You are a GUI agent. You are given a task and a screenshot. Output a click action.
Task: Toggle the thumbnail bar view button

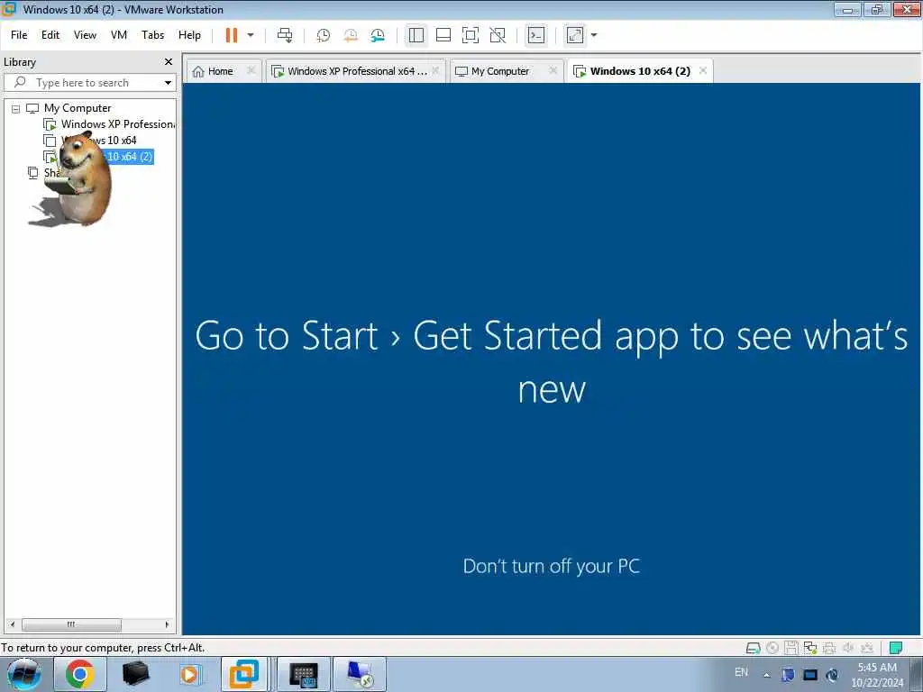tap(443, 35)
